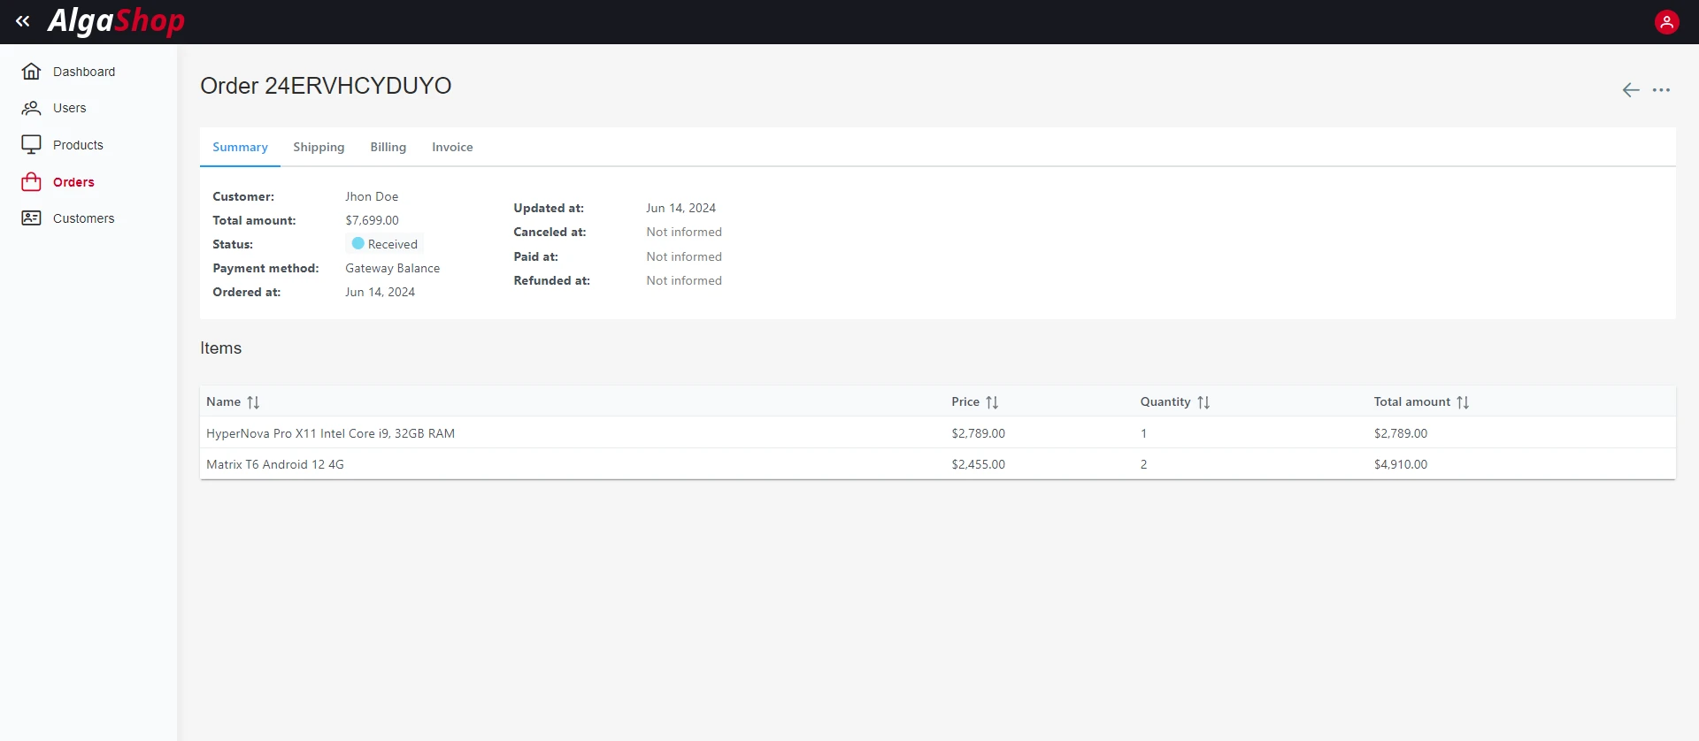Go back using the left arrow icon
The height and width of the screenshot is (741, 1699).
(x=1630, y=90)
